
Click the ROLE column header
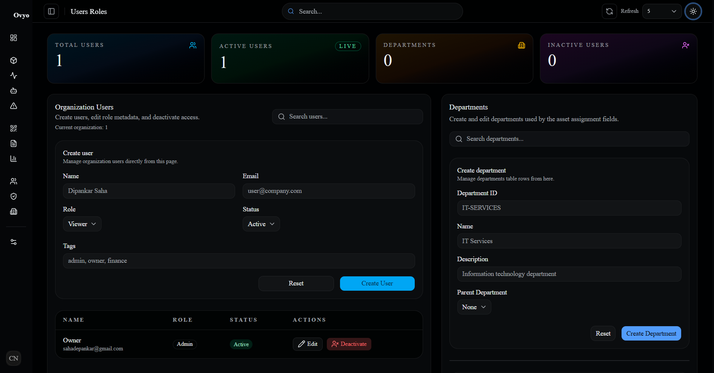pyautogui.click(x=183, y=320)
